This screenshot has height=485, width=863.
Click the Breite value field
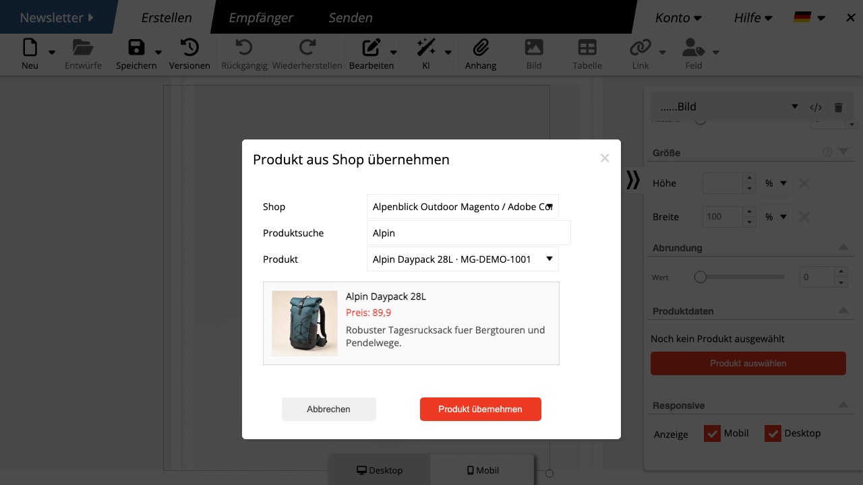click(723, 217)
